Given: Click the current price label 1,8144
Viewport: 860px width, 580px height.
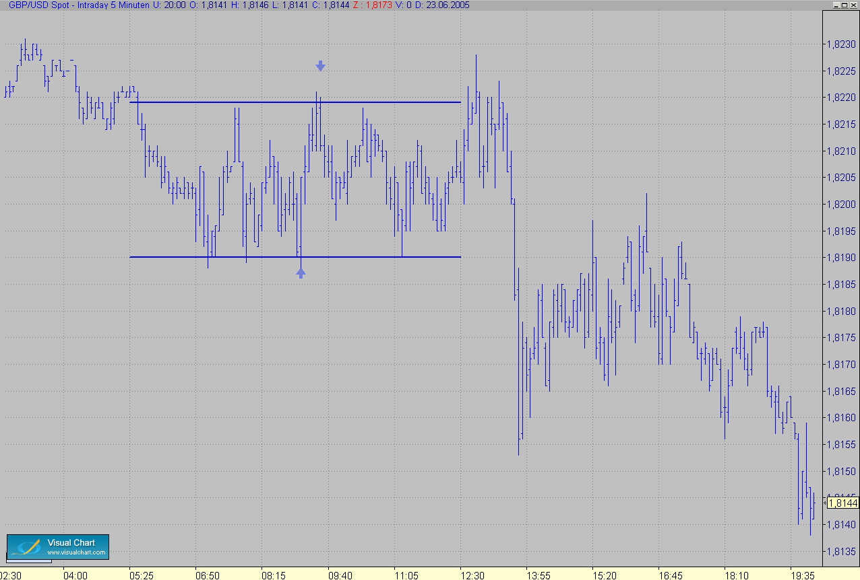Looking at the screenshot, I should pyautogui.click(x=842, y=503).
